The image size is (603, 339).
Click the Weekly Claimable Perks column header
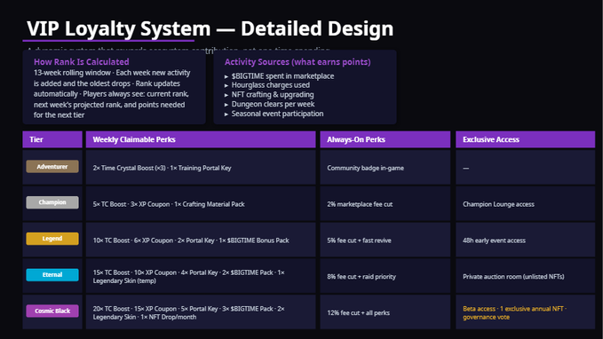[201, 139]
